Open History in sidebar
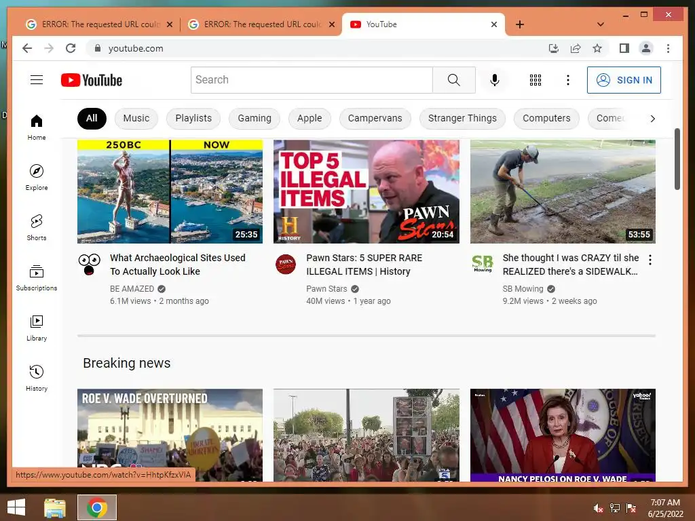The width and height of the screenshot is (695, 521). [37, 378]
